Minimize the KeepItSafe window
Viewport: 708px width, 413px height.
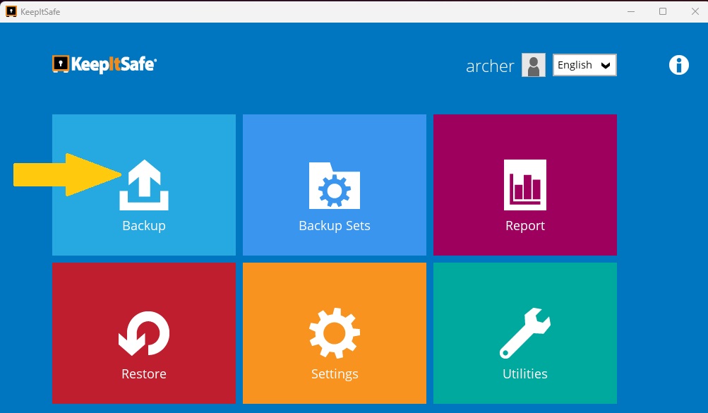[x=631, y=11]
